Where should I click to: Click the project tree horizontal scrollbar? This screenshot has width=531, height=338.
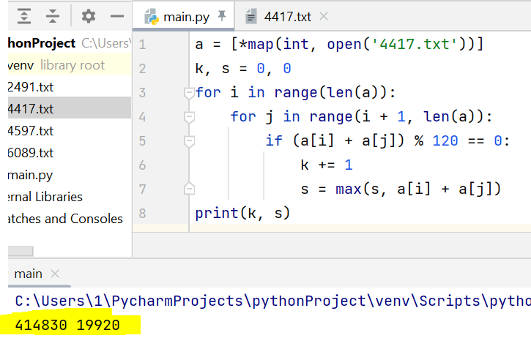(x=21, y=251)
